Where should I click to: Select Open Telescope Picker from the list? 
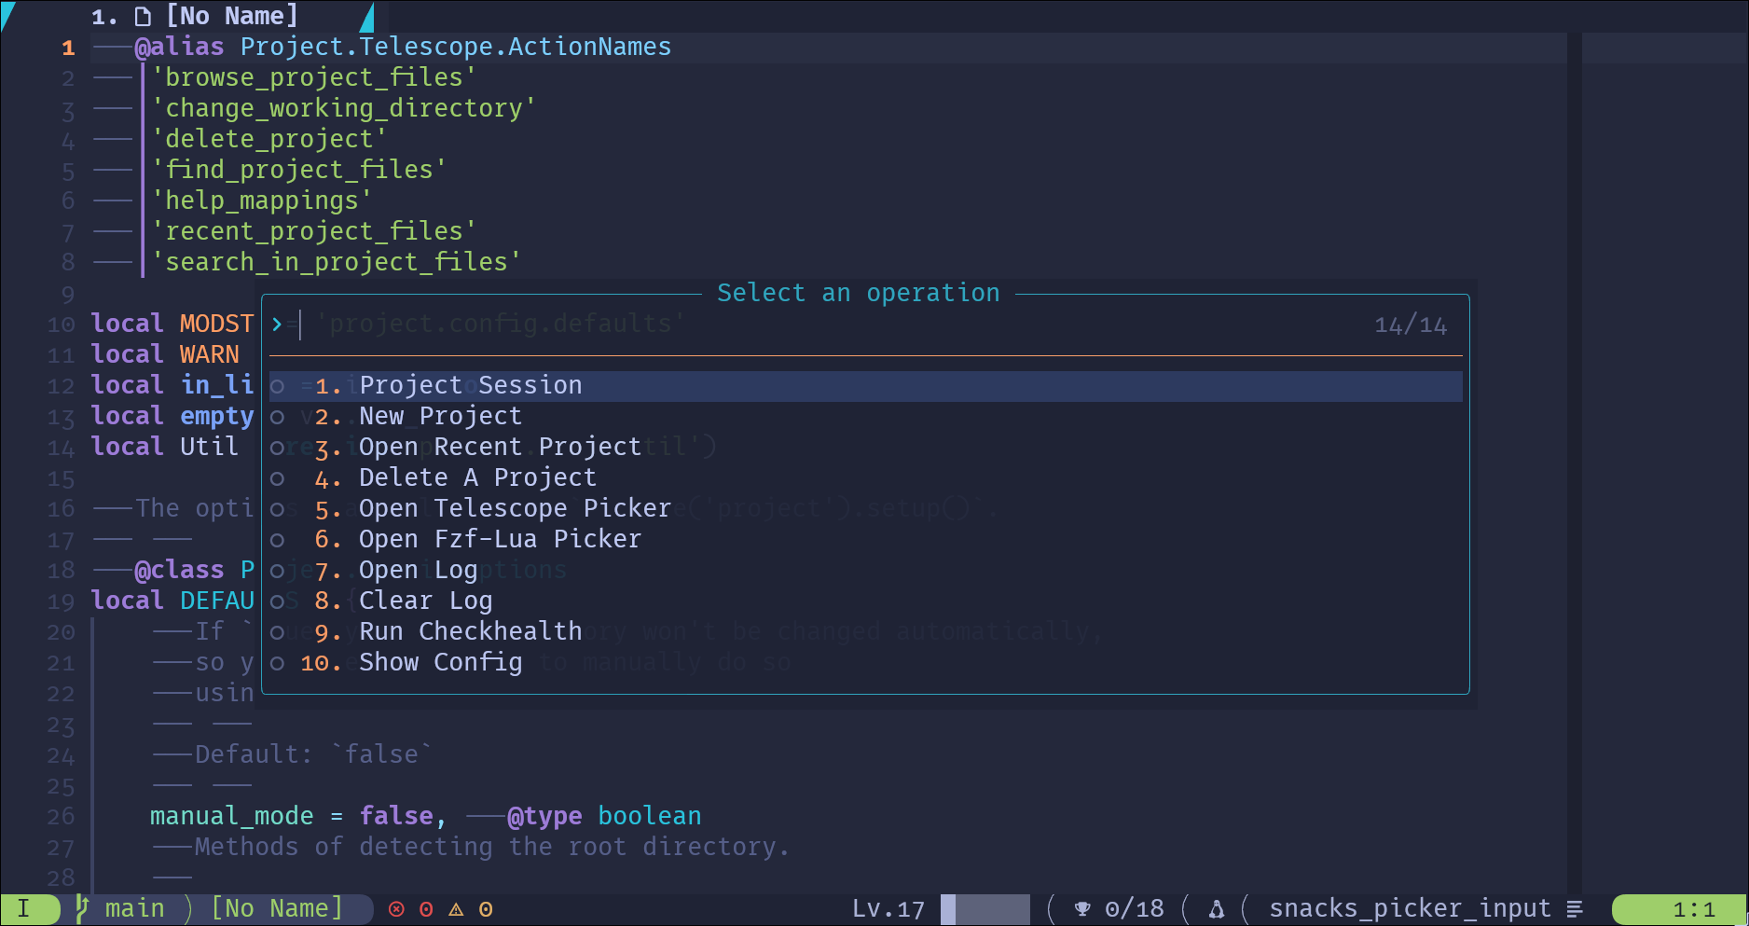click(x=515, y=508)
